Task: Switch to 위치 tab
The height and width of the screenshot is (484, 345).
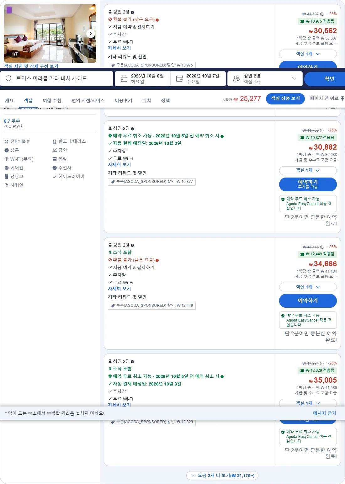Action: pyautogui.click(x=147, y=100)
